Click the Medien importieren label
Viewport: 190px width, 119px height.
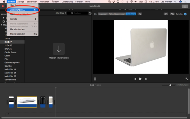(59, 58)
